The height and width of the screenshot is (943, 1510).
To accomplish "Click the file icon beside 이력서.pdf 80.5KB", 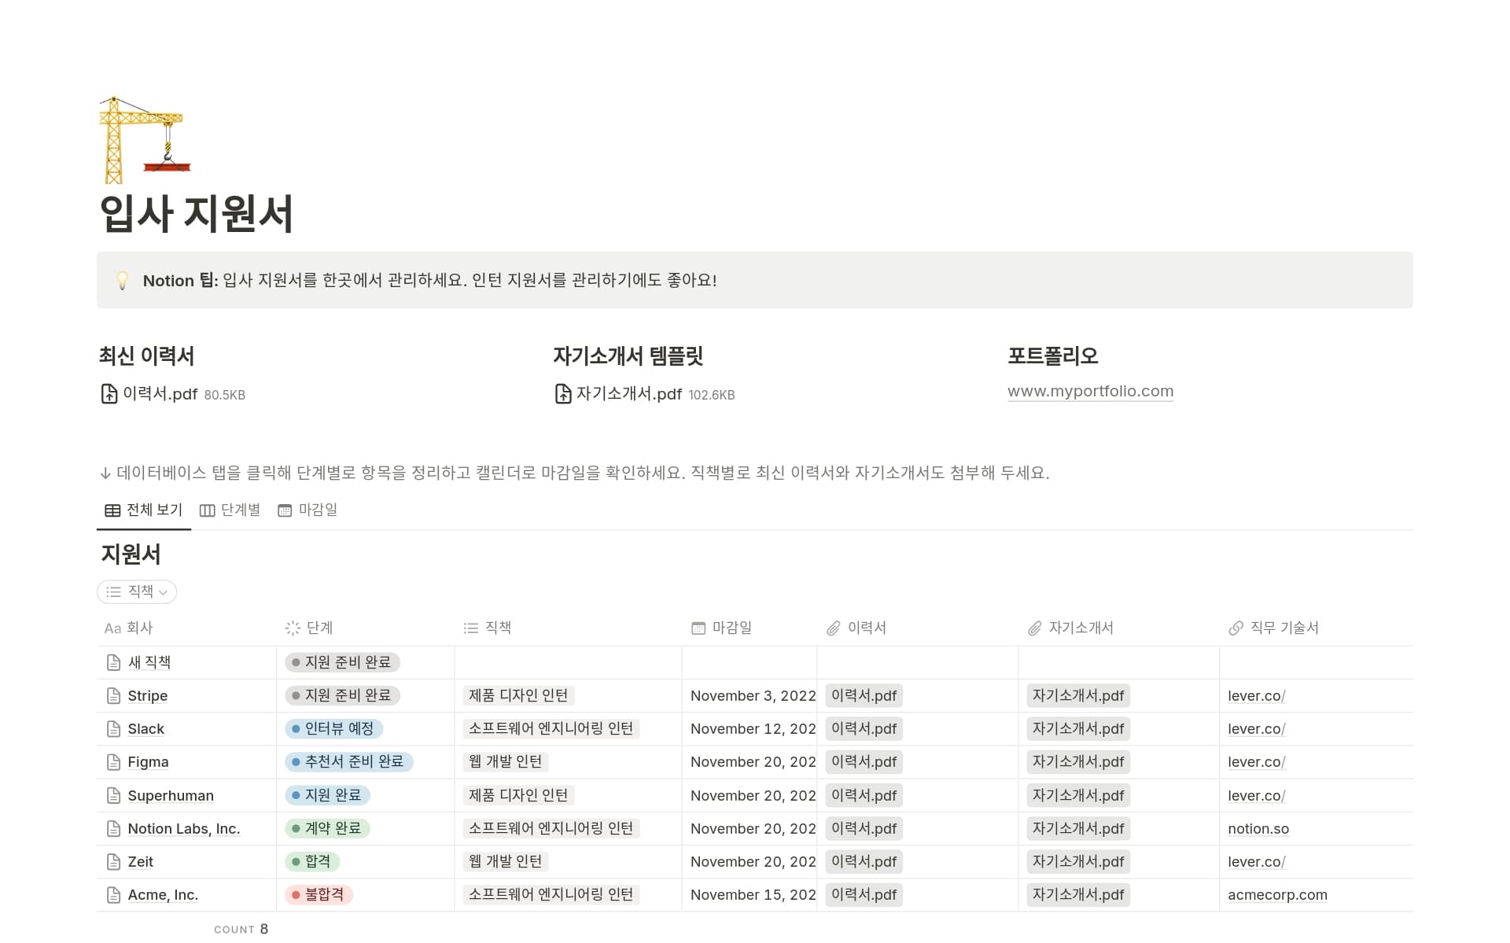I will (x=109, y=394).
